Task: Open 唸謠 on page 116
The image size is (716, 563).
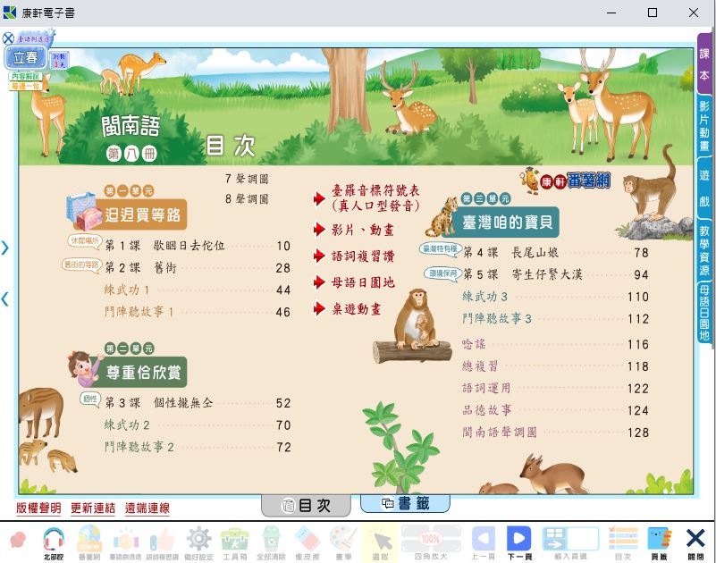Action: click(556, 344)
